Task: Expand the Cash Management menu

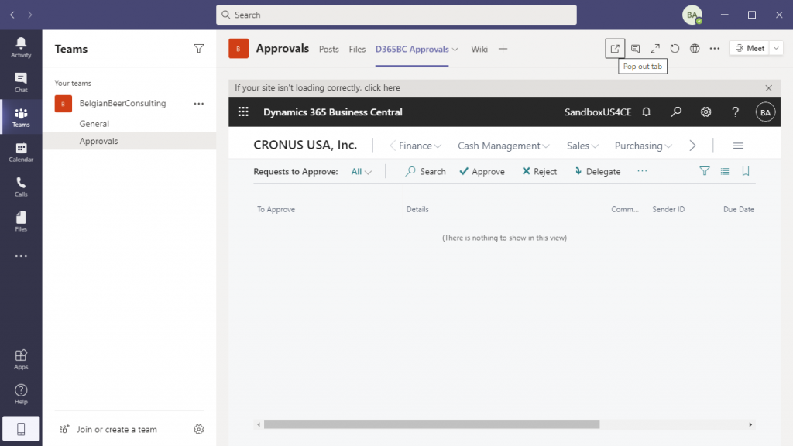Action: [x=503, y=146]
